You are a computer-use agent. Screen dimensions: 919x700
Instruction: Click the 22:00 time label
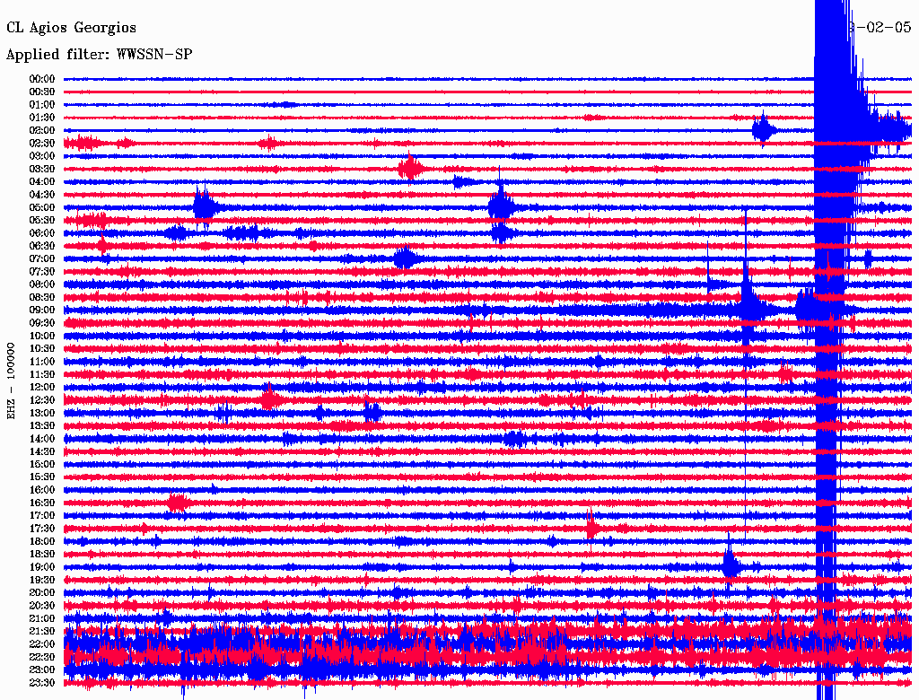click(x=42, y=643)
